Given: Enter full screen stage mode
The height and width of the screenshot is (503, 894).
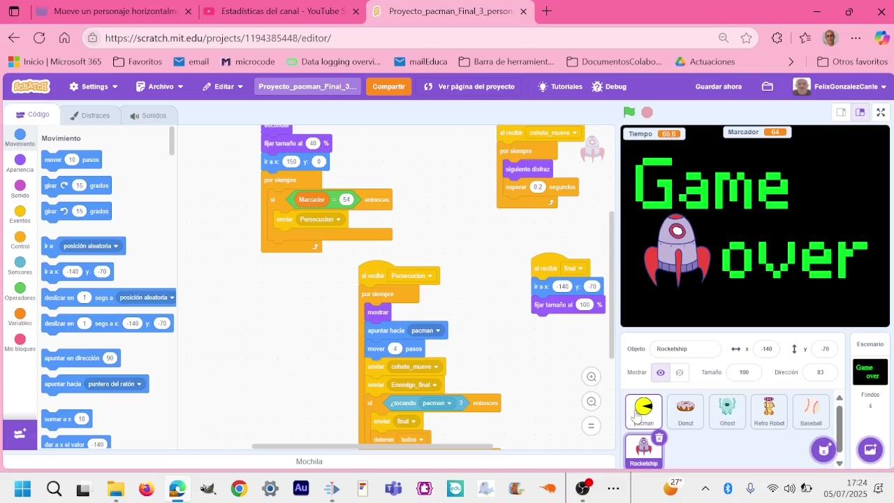Looking at the screenshot, I should coord(881,112).
